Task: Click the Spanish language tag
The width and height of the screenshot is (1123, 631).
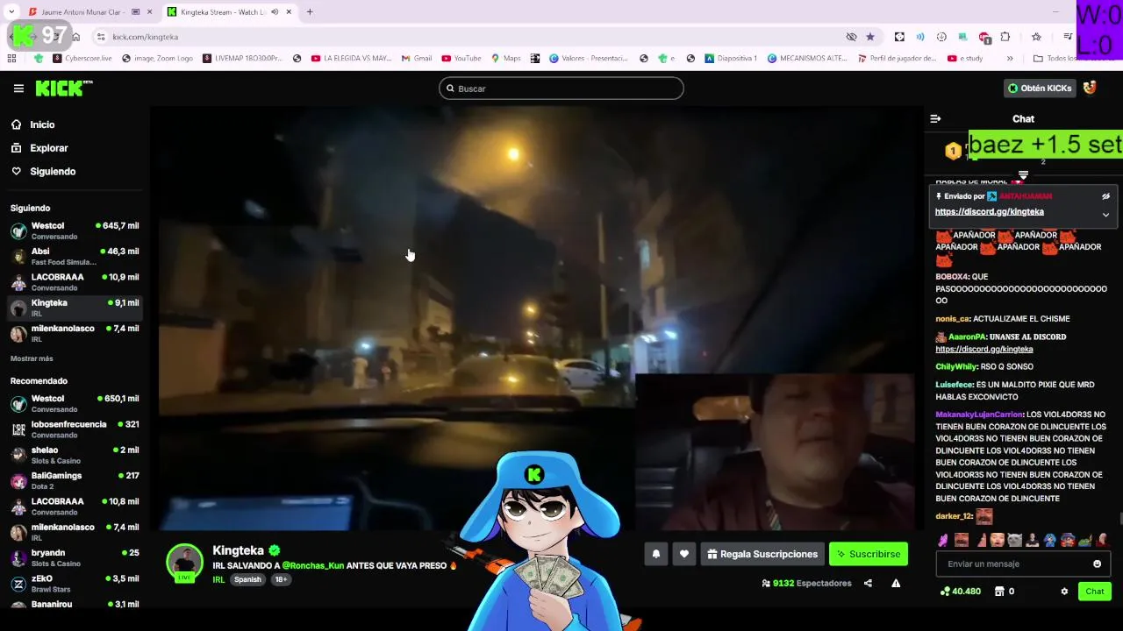Action: pos(247,579)
